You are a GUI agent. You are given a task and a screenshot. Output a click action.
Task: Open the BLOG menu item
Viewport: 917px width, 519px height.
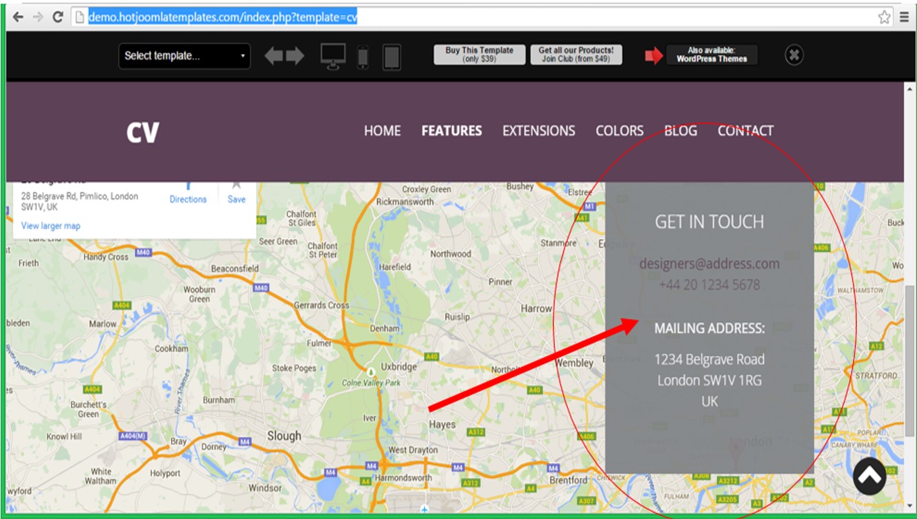[x=680, y=131]
